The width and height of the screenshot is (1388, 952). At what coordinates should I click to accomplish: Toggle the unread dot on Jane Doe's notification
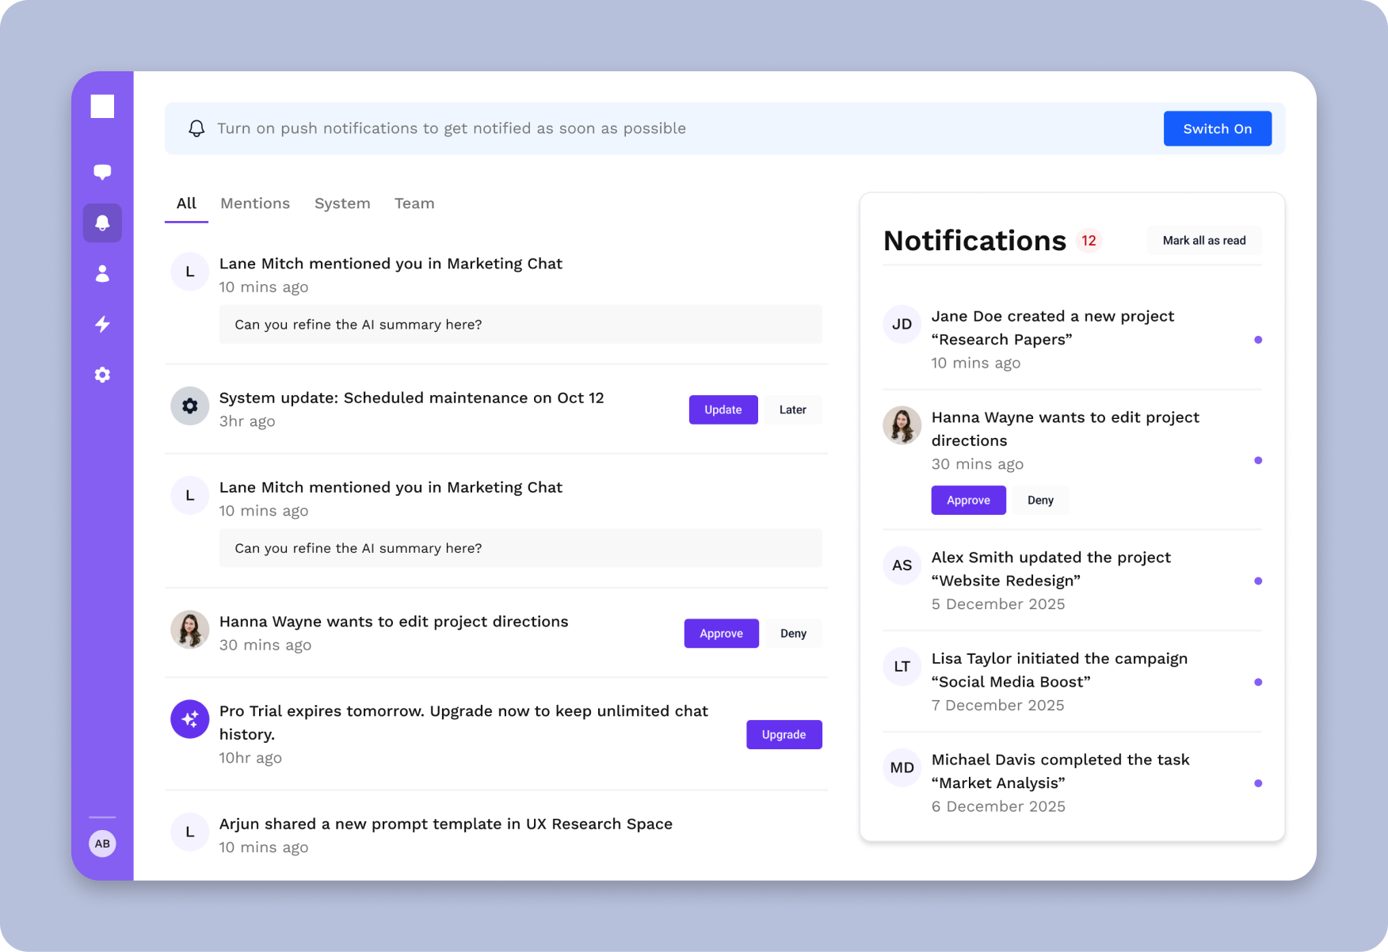tap(1258, 339)
